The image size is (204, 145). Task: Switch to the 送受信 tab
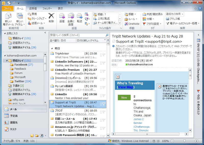click(x=33, y=9)
